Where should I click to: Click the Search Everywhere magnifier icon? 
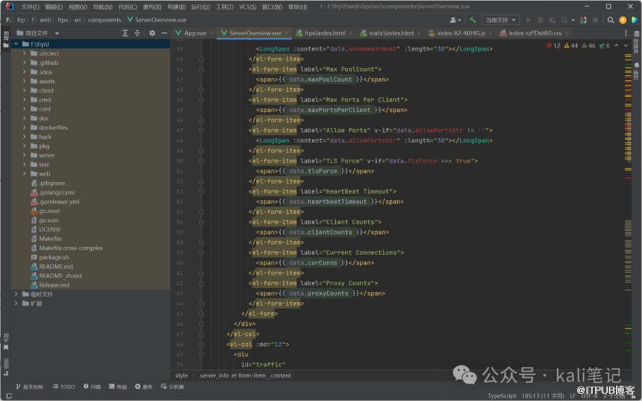click(611, 20)
